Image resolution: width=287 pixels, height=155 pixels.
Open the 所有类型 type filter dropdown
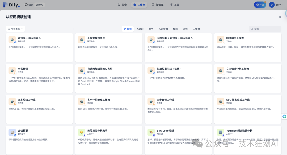coord(15,29)
